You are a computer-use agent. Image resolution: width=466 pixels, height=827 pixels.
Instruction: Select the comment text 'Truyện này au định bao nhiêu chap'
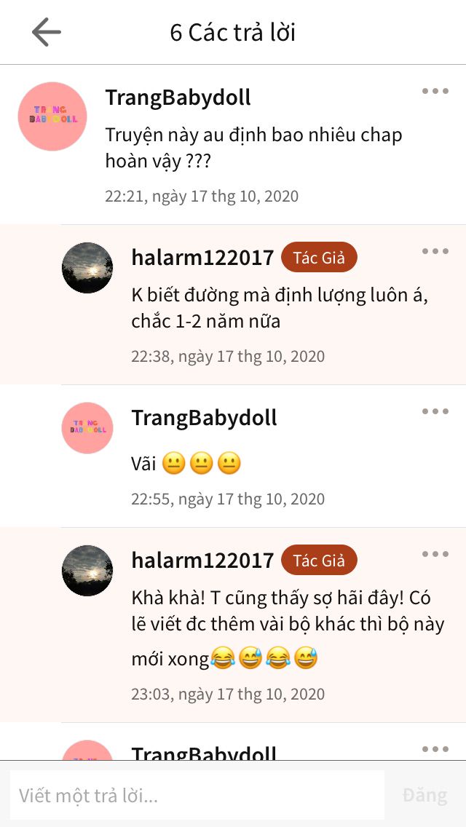point(254,135)
